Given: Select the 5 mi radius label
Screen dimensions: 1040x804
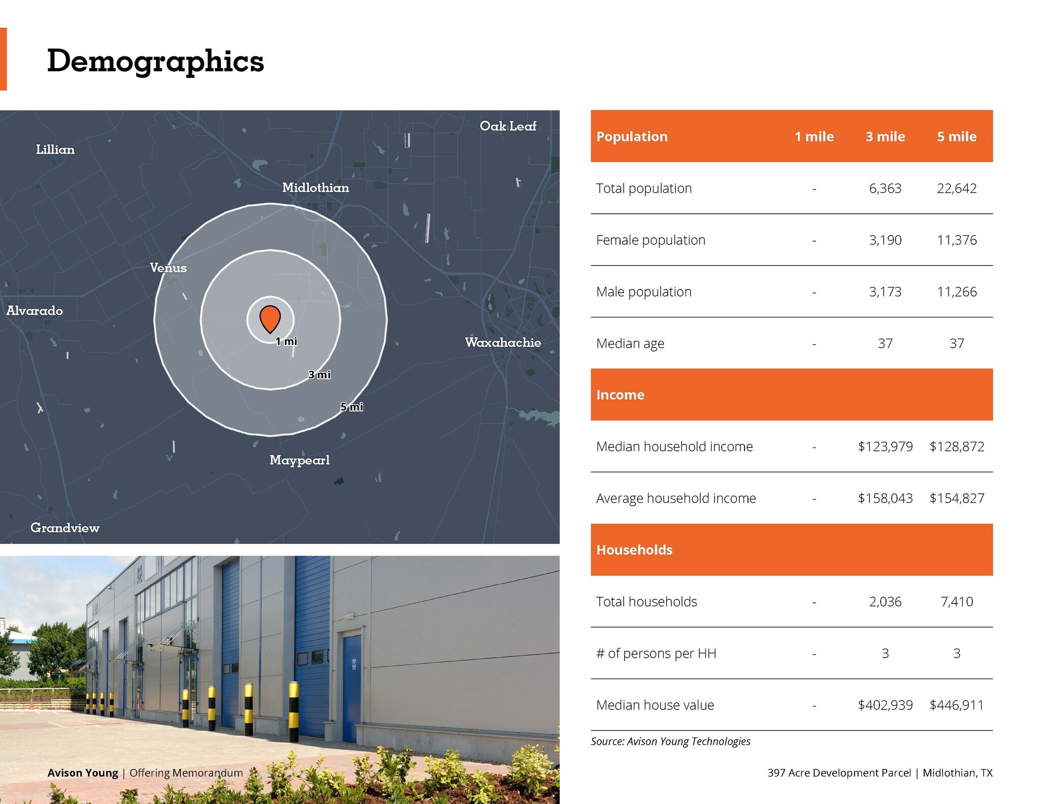Looking at the screenshot, I should tap(352, 407).
